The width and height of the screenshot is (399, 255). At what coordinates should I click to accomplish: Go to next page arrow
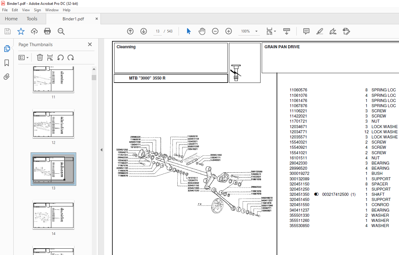144,31
